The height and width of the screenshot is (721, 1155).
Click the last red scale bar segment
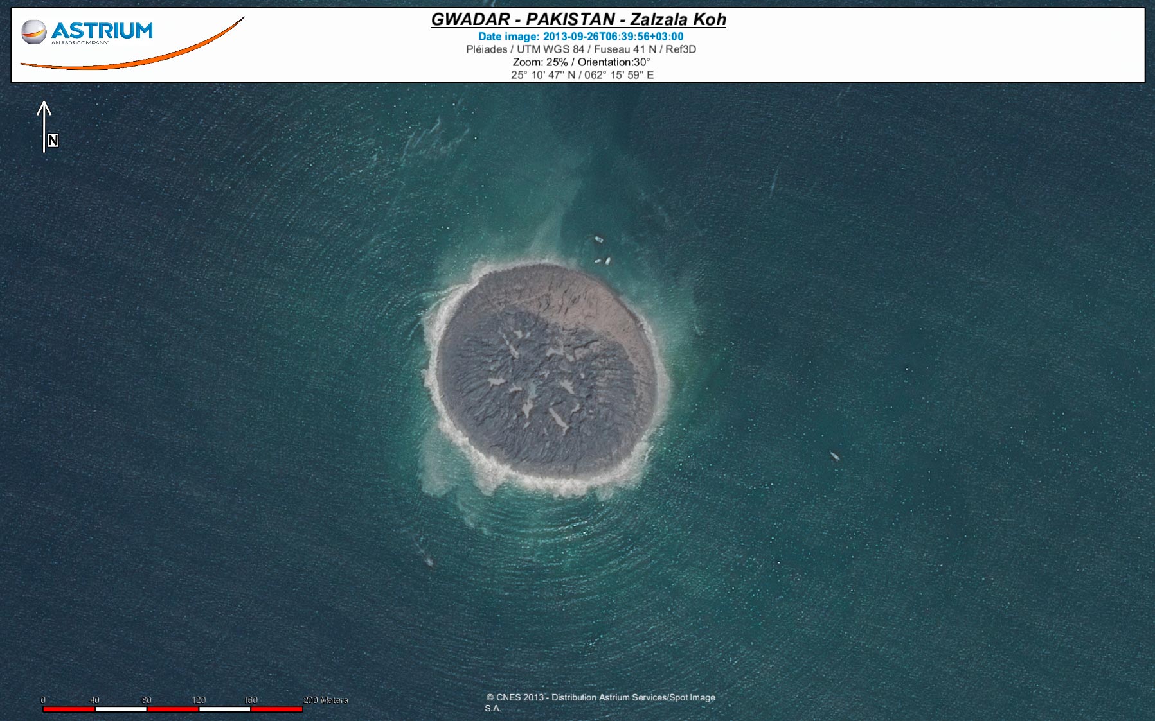pyautogui.click(x=276, y=709)
